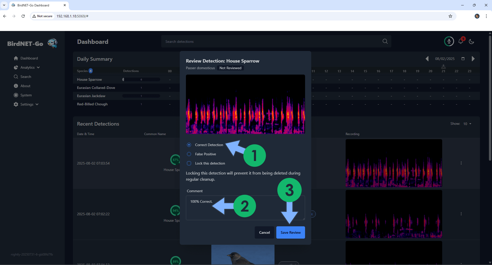This screenshot has height=265, width=492.
Task: Select the Correct Detection radio button
Action: 189,145
